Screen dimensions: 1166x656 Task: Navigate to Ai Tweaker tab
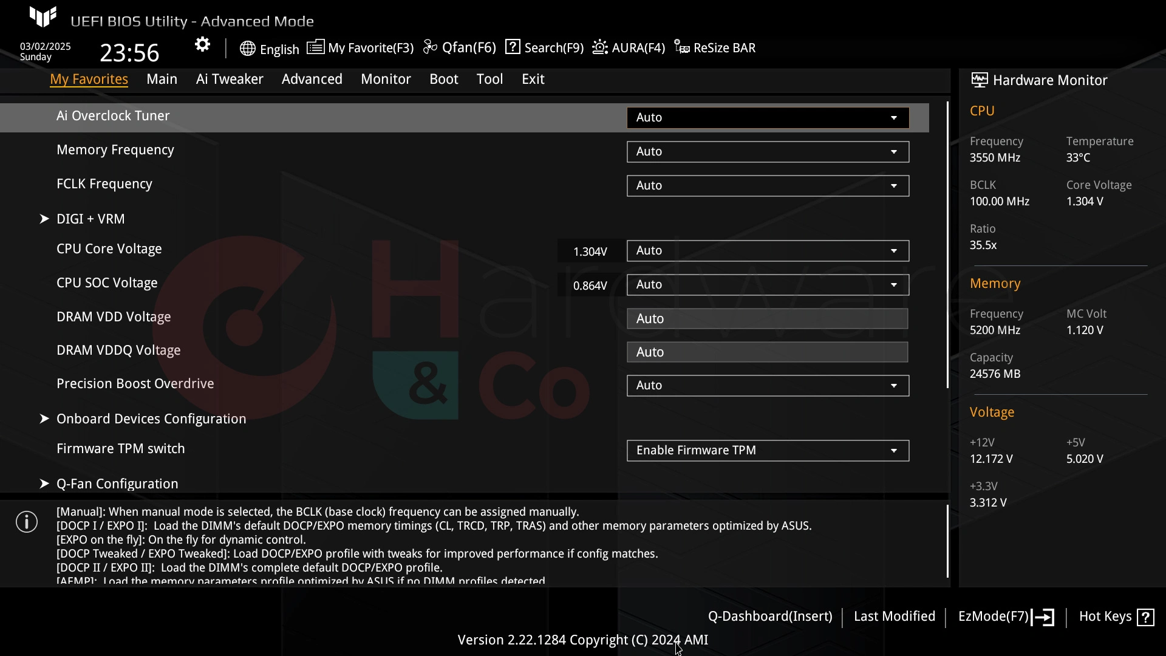(x=230, y=78)
